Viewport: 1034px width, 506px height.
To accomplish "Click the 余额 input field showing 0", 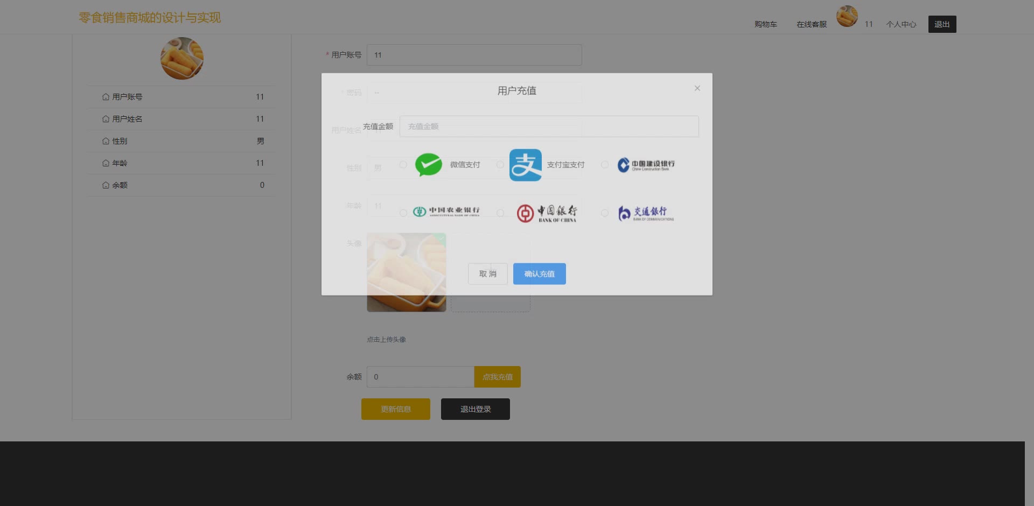I will pos(421,377).
